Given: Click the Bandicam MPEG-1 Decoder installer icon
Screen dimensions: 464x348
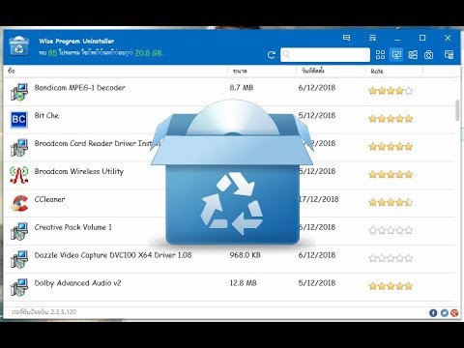Looking at the screenshot, I should pyautogui.click(x=18, y=92).
